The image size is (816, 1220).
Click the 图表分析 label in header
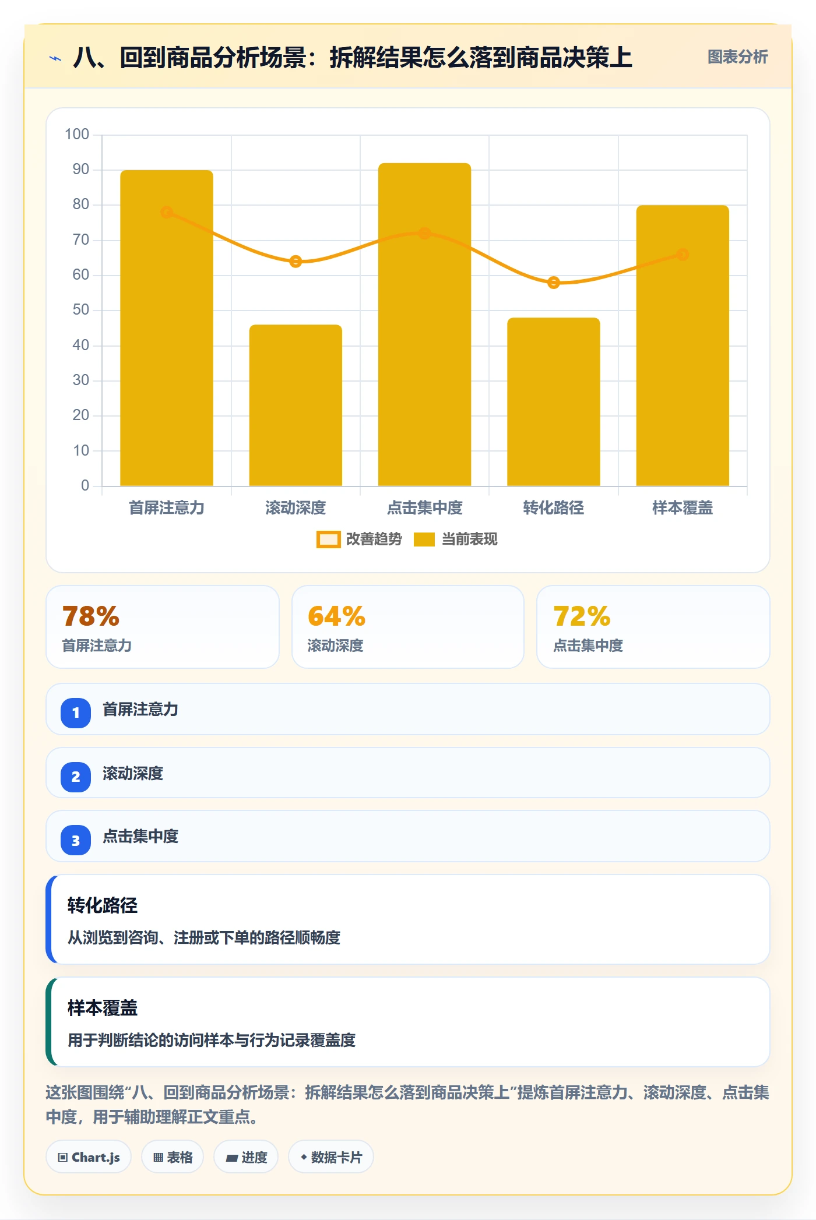coord(737,57)
